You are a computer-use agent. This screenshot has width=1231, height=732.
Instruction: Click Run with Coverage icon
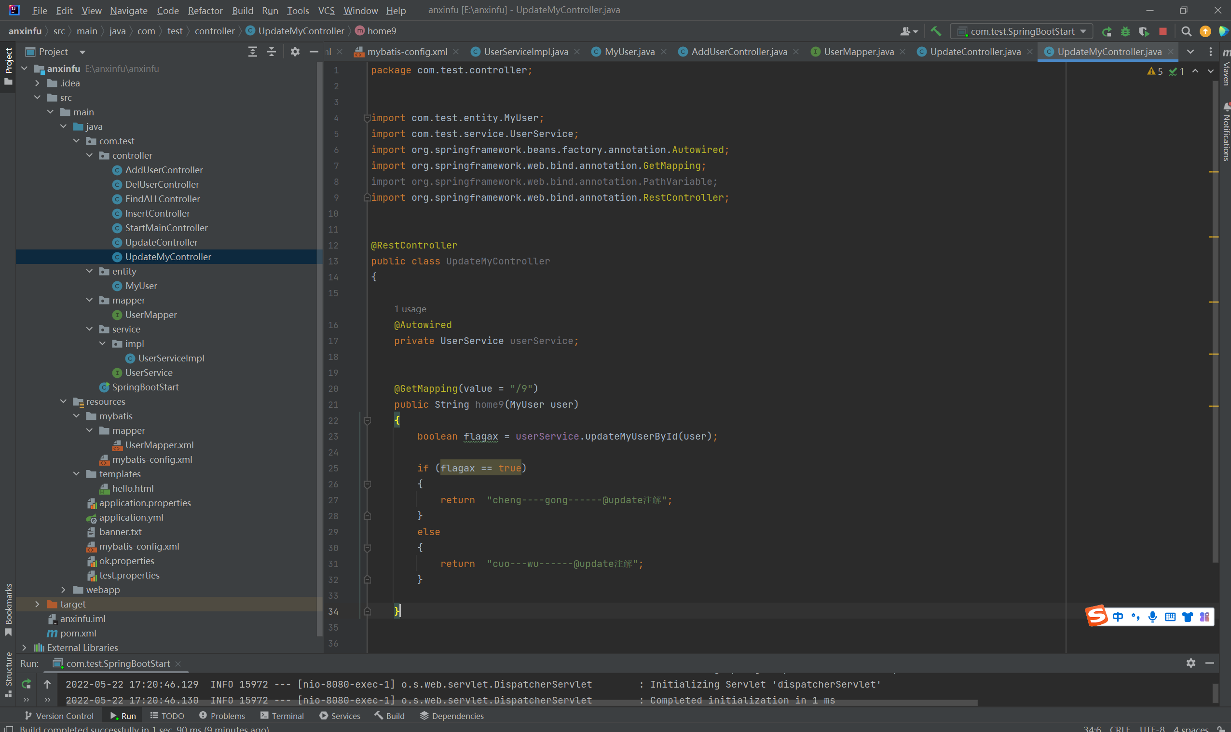1144,31
